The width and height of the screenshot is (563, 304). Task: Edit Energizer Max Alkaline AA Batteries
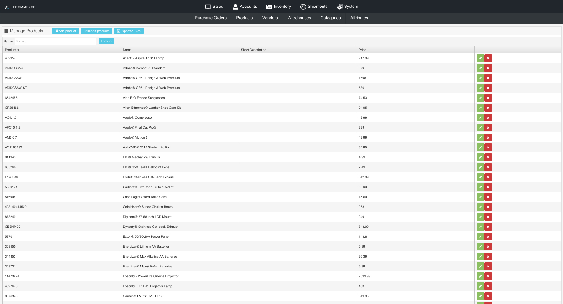pos(480,257)
